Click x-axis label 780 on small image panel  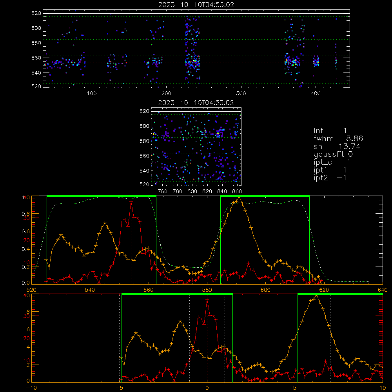click(x=178, y=192)
